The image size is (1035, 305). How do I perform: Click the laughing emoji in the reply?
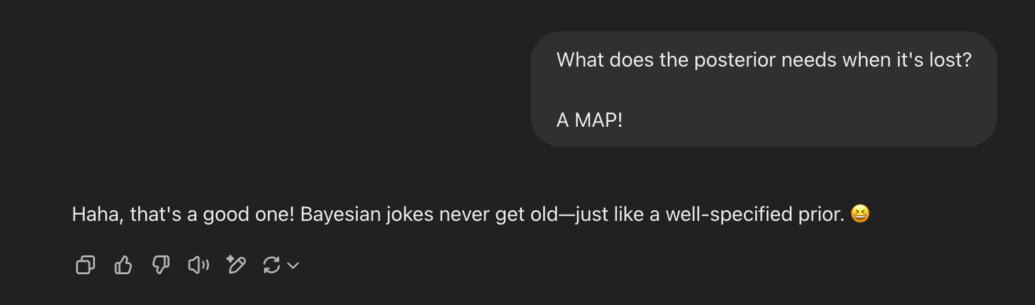860,214
